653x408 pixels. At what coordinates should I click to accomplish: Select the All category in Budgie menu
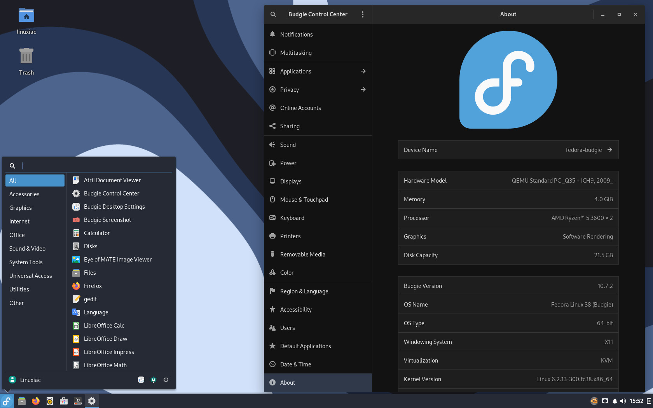35,181
